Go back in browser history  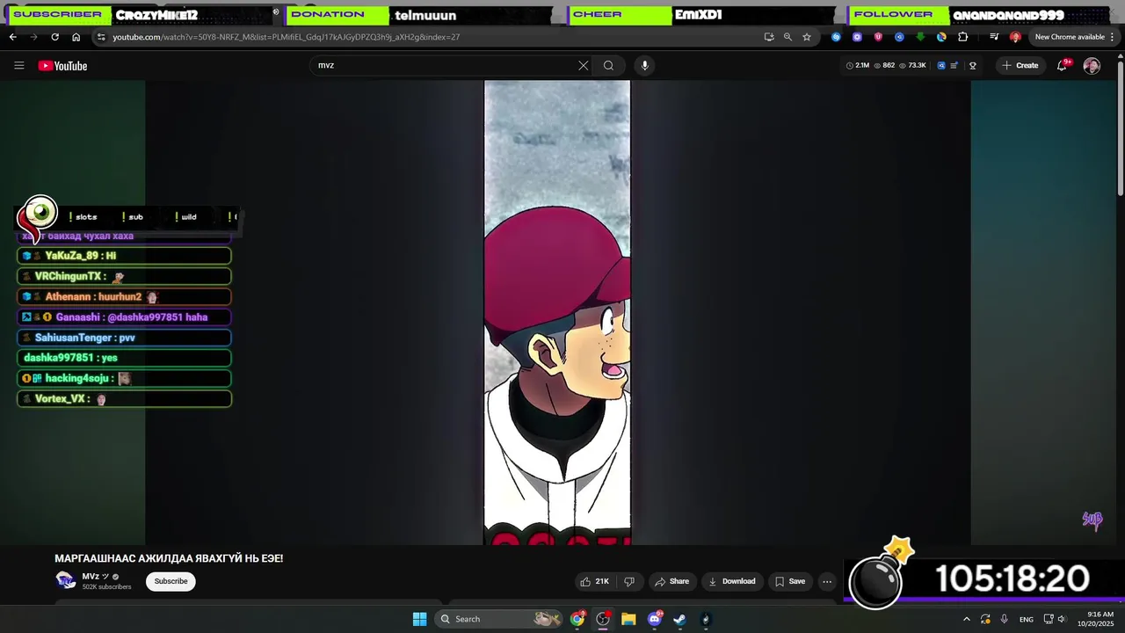(13, 37)
